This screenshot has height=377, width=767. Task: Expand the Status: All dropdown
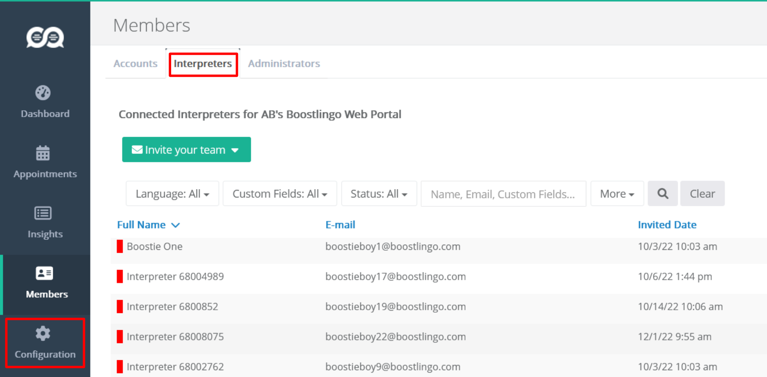379,193
